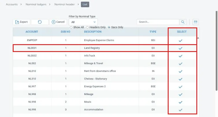
Task: Click the NL0002 account cell
Action: 32,56
